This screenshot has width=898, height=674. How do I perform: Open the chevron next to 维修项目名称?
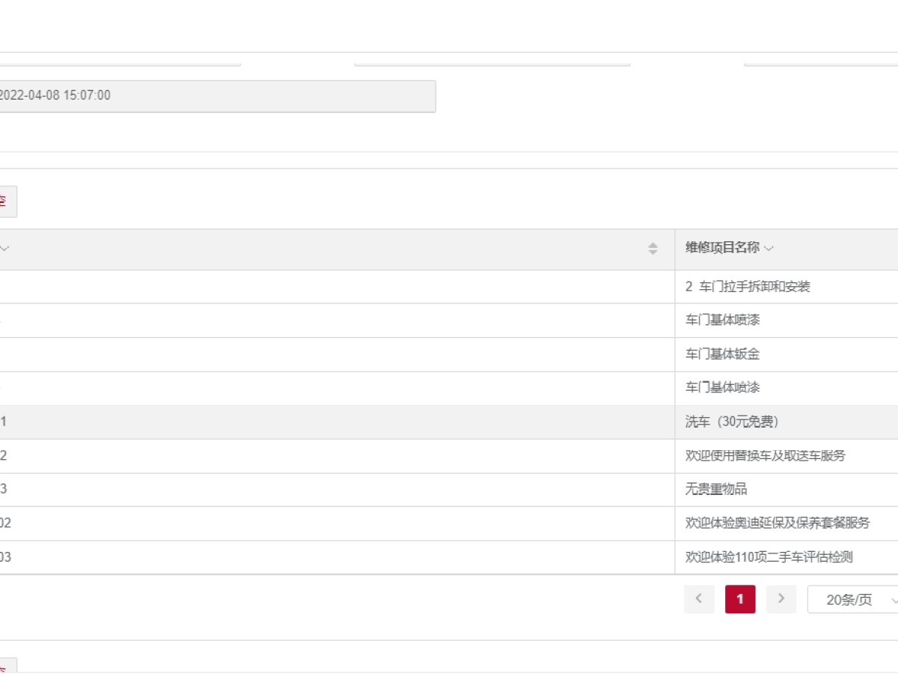point(769,249)
